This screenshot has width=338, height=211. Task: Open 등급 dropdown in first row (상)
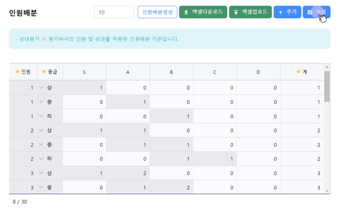[41, 88]
